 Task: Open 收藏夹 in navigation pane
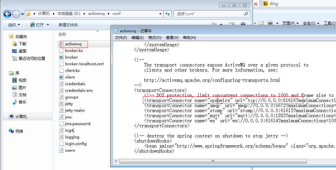tap(21, 36)
